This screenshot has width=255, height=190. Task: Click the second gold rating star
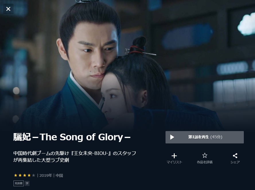click(20, 175)
